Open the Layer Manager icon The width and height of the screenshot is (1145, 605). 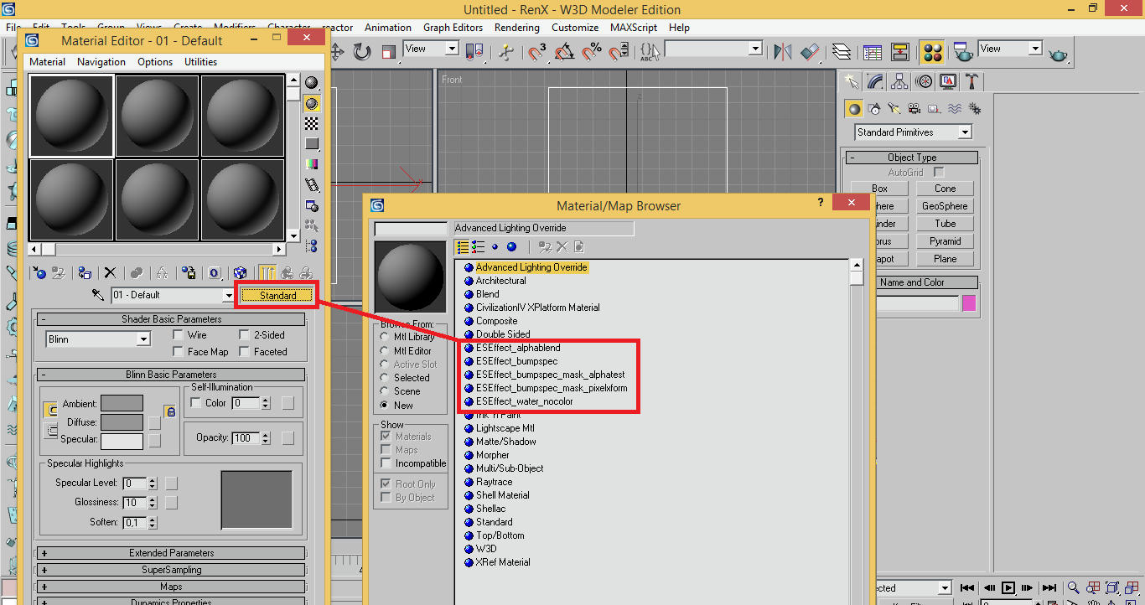[842, 52]
